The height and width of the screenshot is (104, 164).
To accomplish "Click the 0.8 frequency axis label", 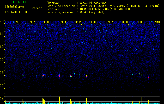I will [x=2, y=73].
